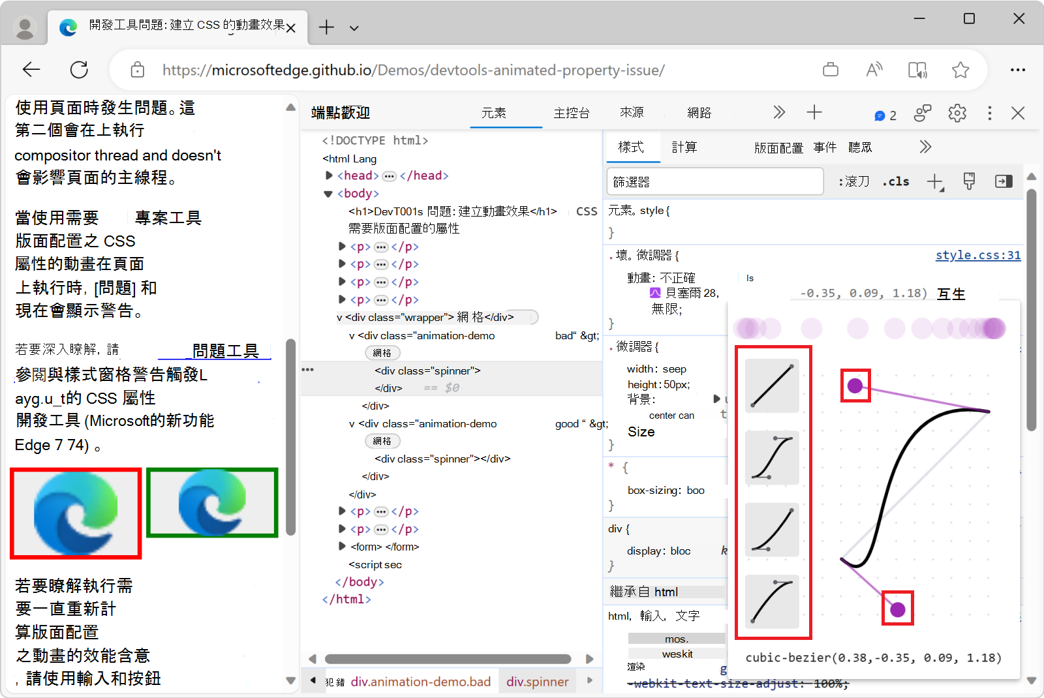Viewport: 1044px width, 698px height.
Task: Add this page to favorites
Action: (x=960, y=70)
